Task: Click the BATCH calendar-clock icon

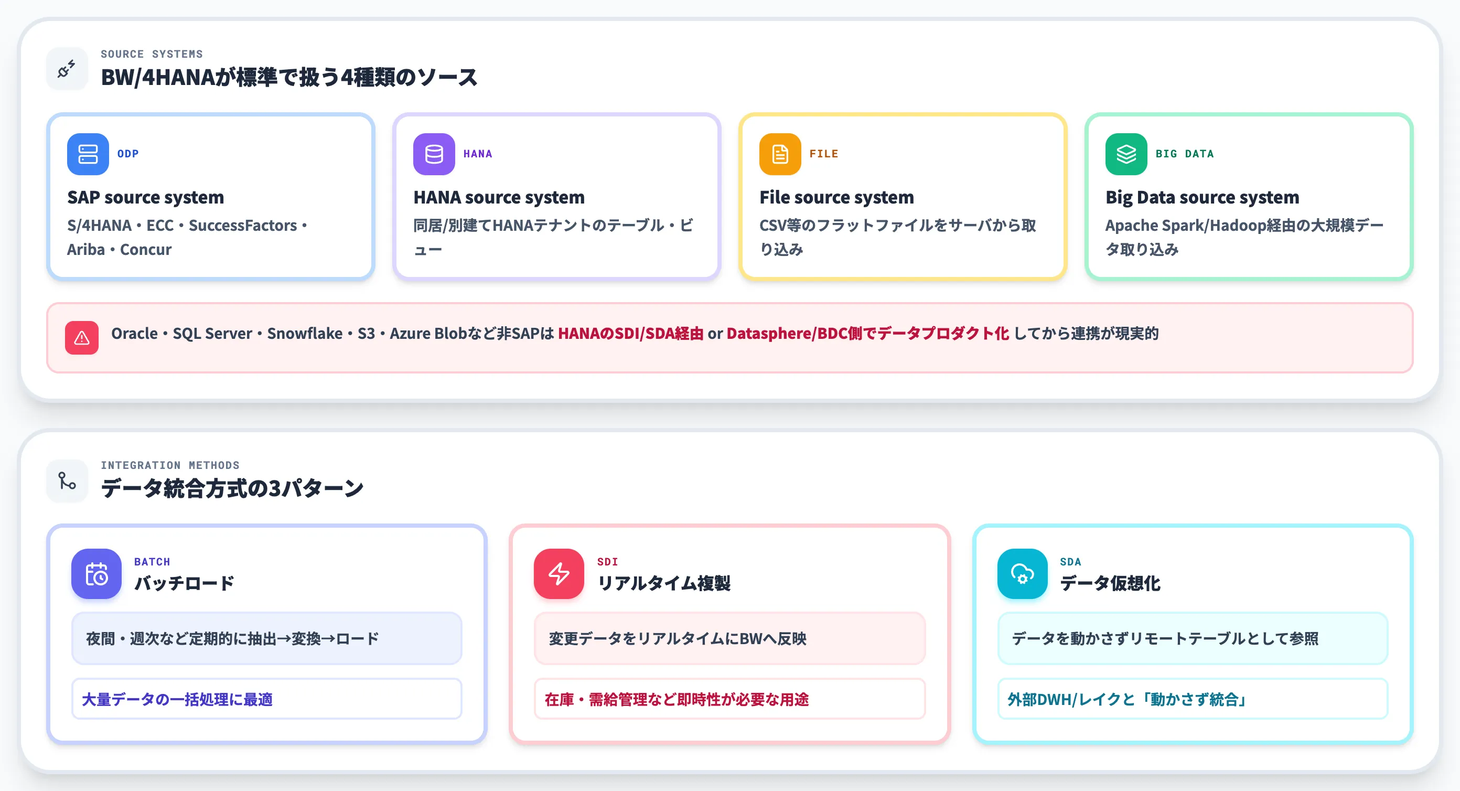Action: (x=96, y=574)
